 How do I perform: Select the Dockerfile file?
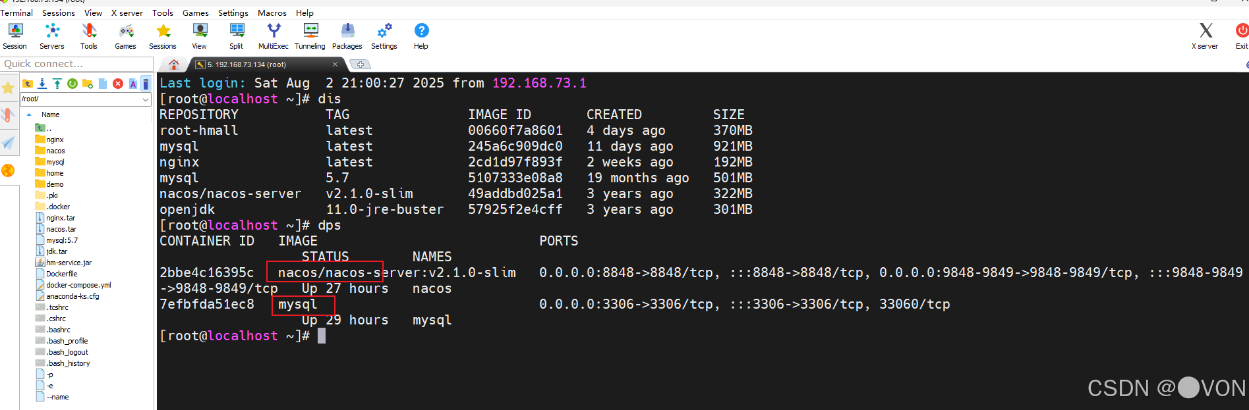click(x=57, y=274)
